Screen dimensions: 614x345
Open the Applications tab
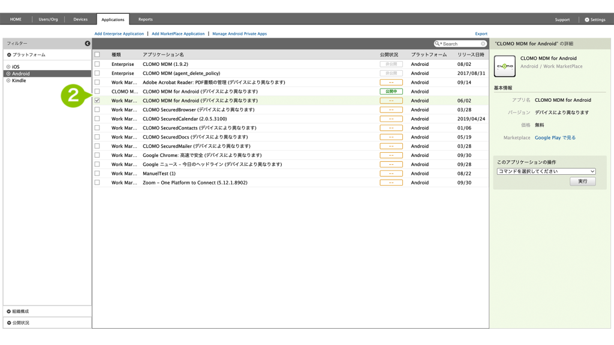click(113, 19)
